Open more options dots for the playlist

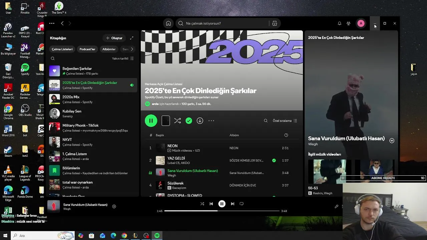tap(211, 121)
